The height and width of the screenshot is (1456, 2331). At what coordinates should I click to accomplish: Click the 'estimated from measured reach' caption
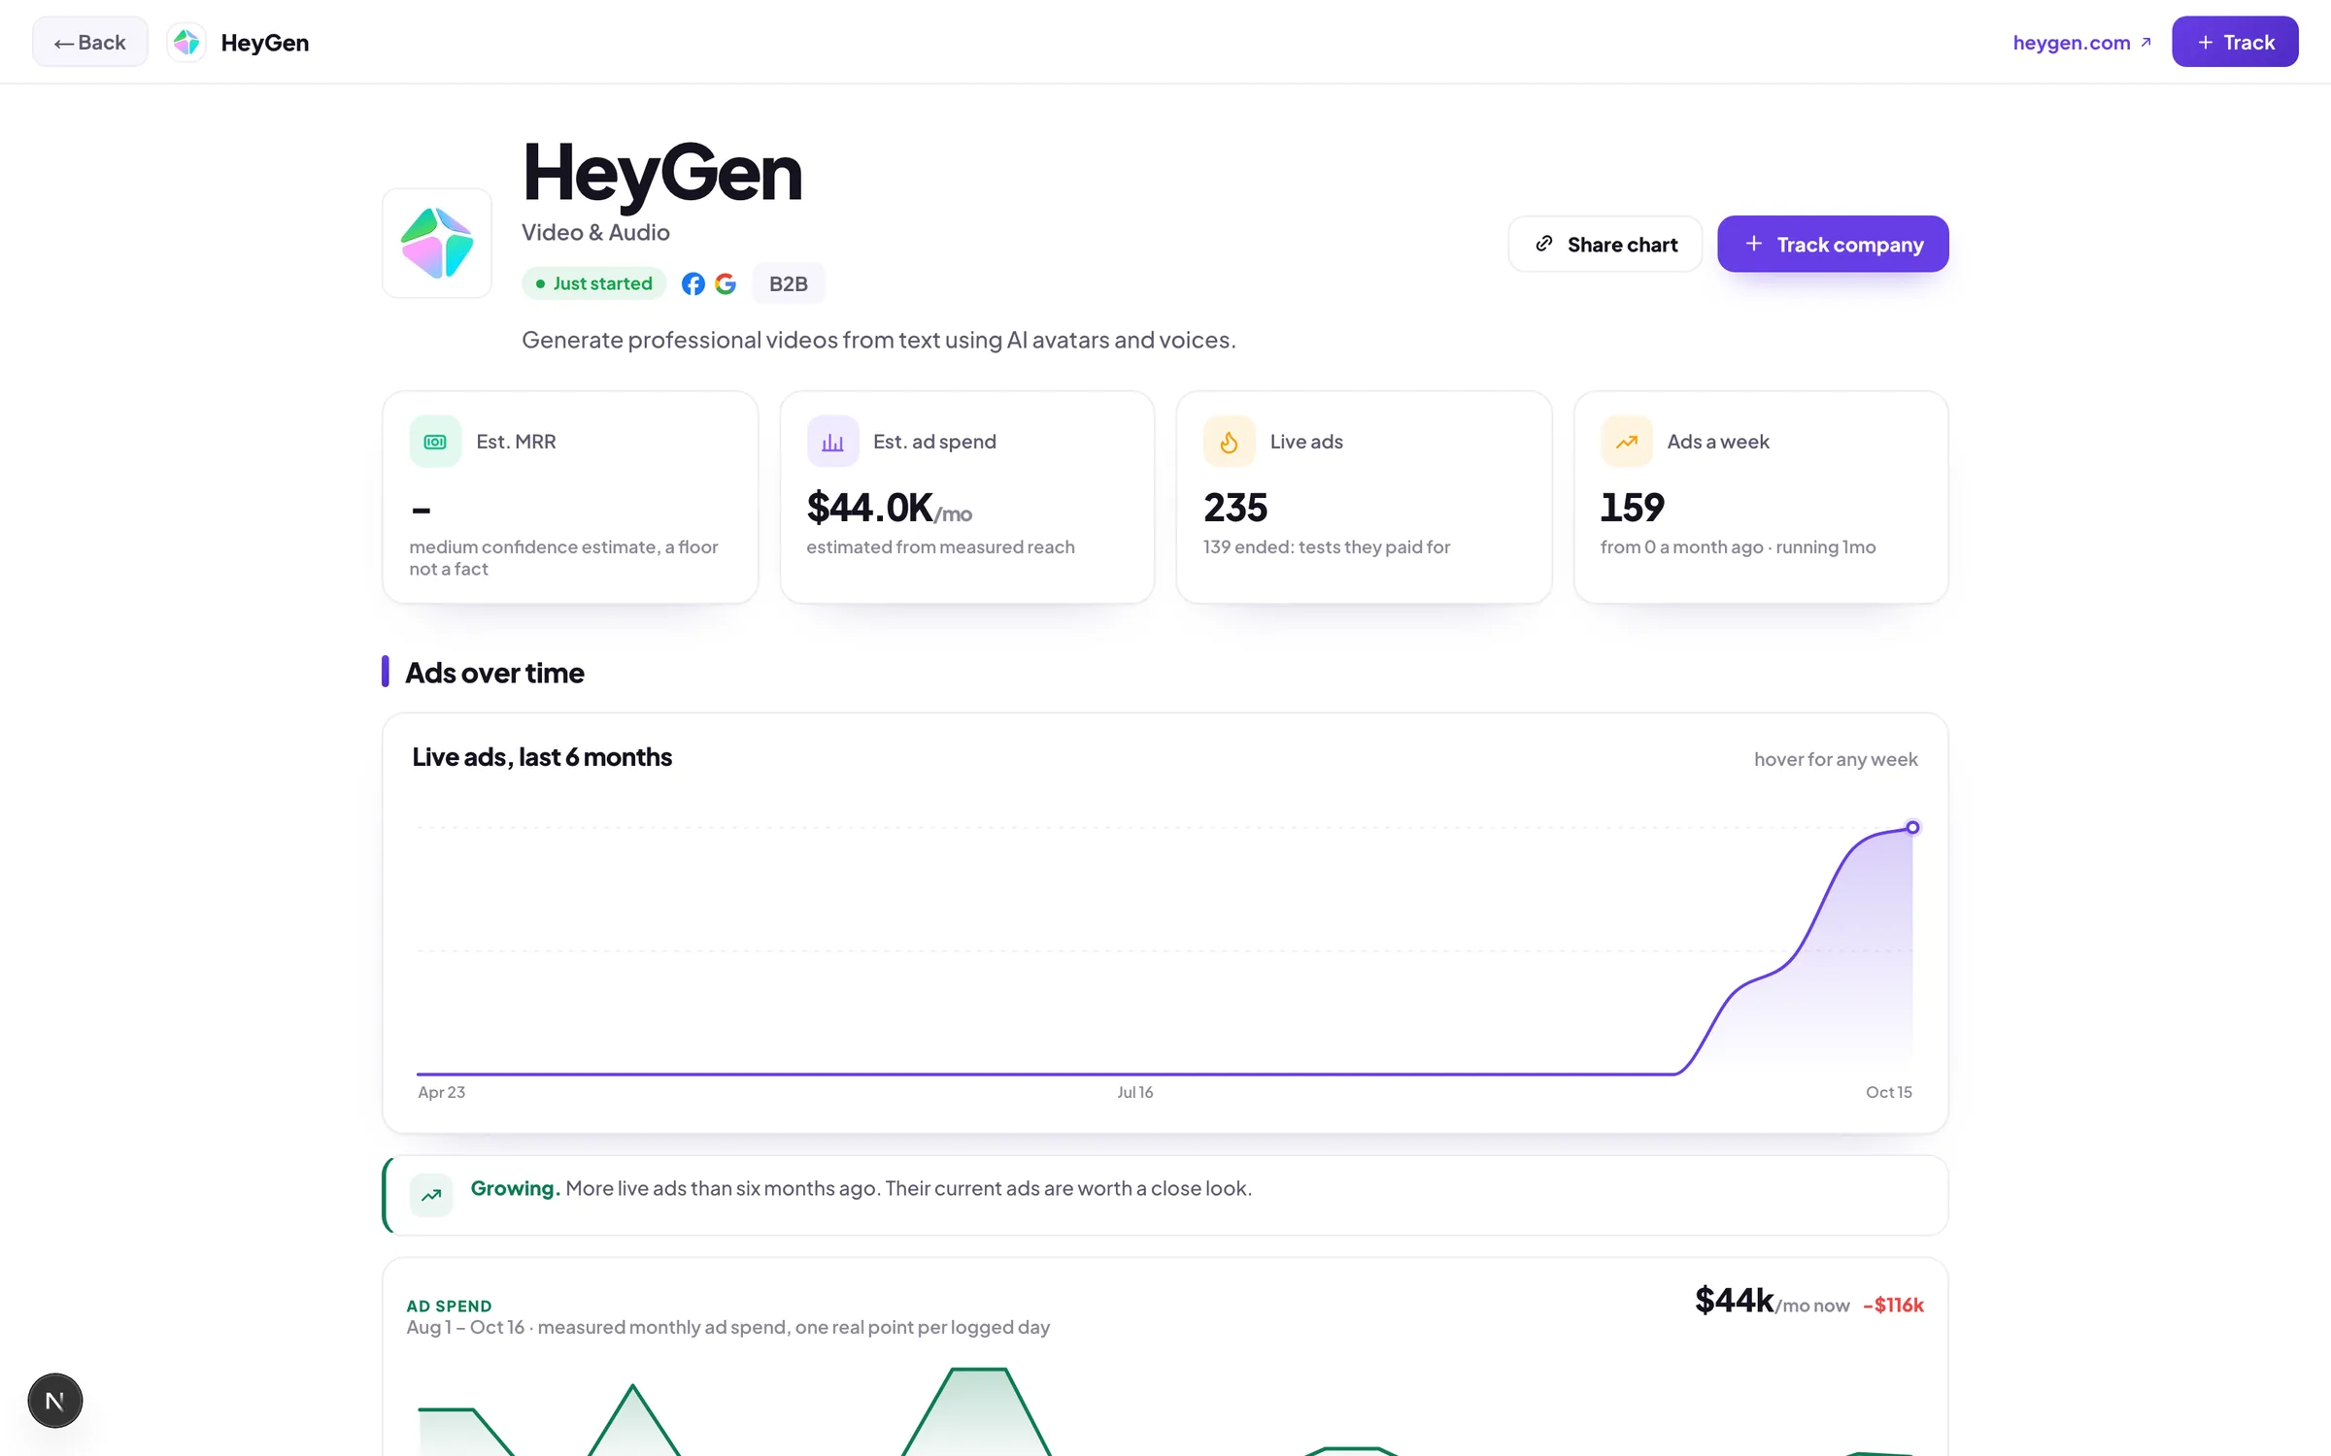[x=940, y=547]
